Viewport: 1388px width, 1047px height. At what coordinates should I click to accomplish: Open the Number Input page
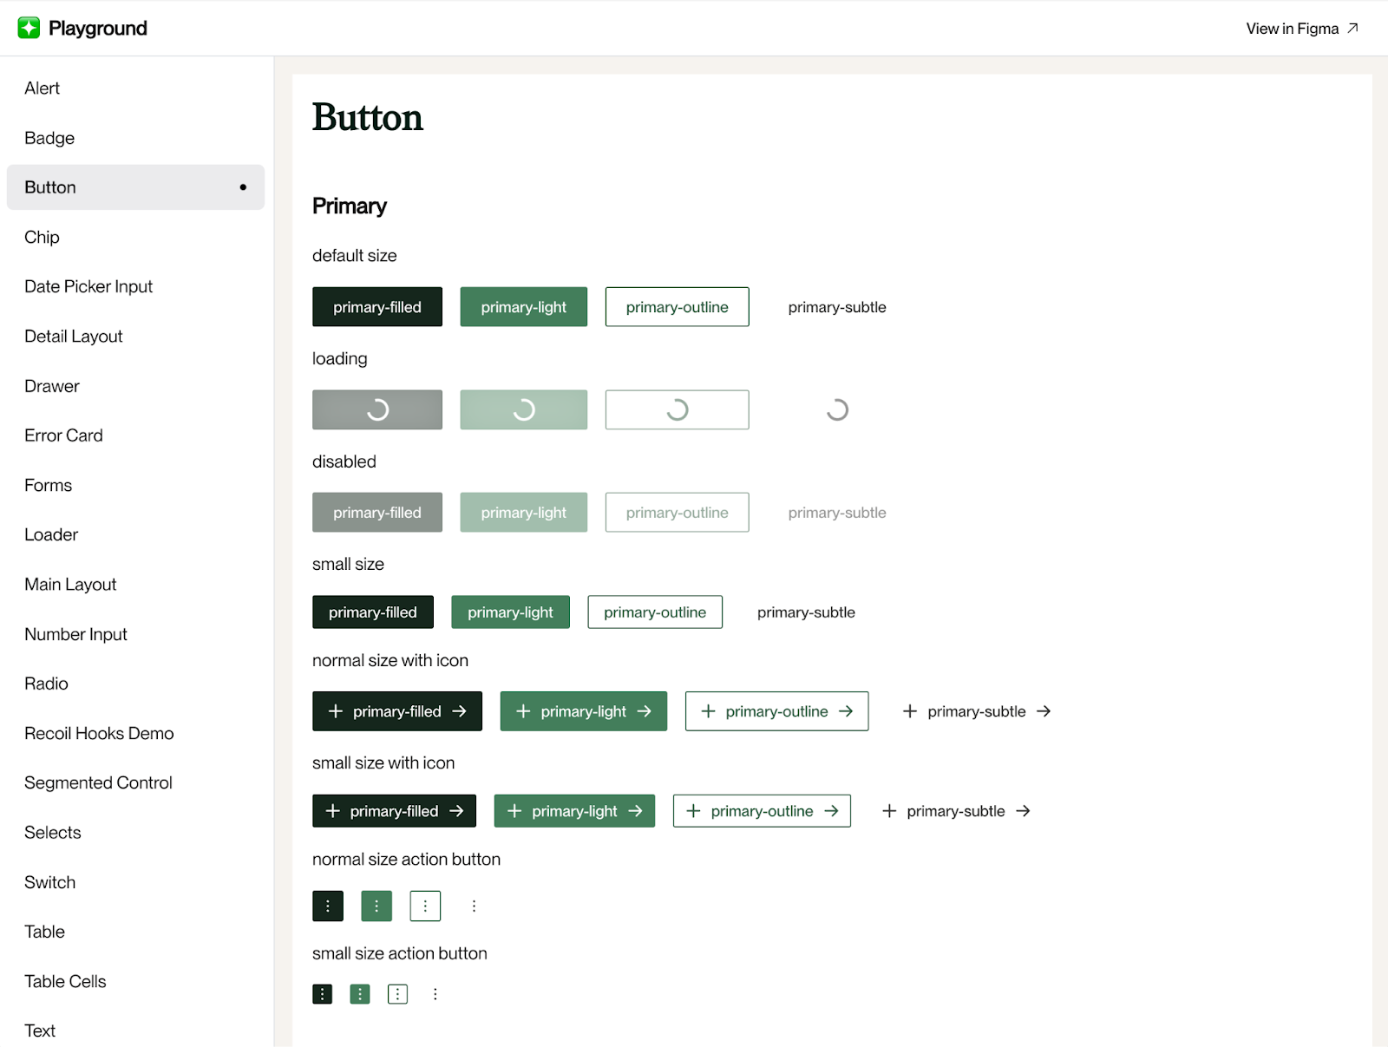tap(135, 634)
